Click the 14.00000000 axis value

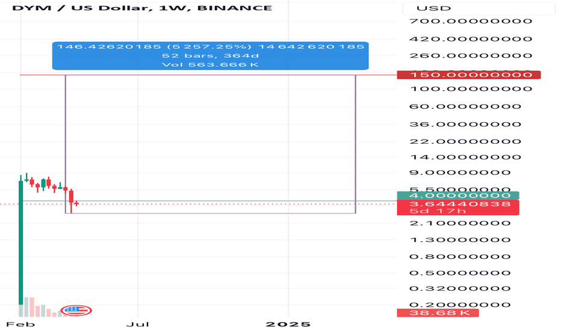(465, 157)
